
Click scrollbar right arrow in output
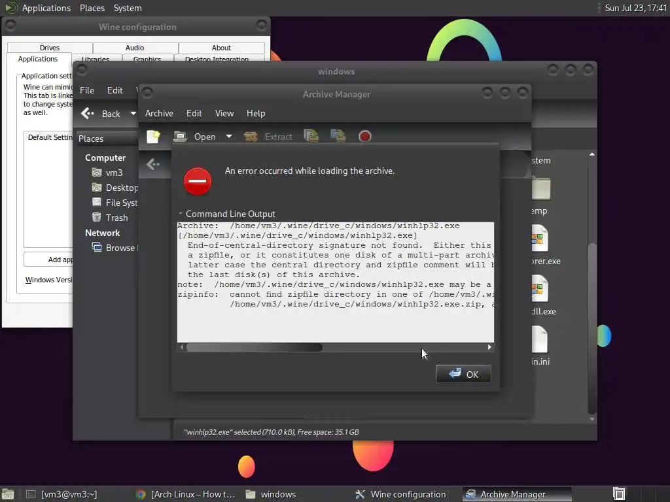[x=489, y=348]
